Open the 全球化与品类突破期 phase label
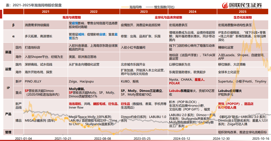This screenshot has height=141, width=271. 168,17
